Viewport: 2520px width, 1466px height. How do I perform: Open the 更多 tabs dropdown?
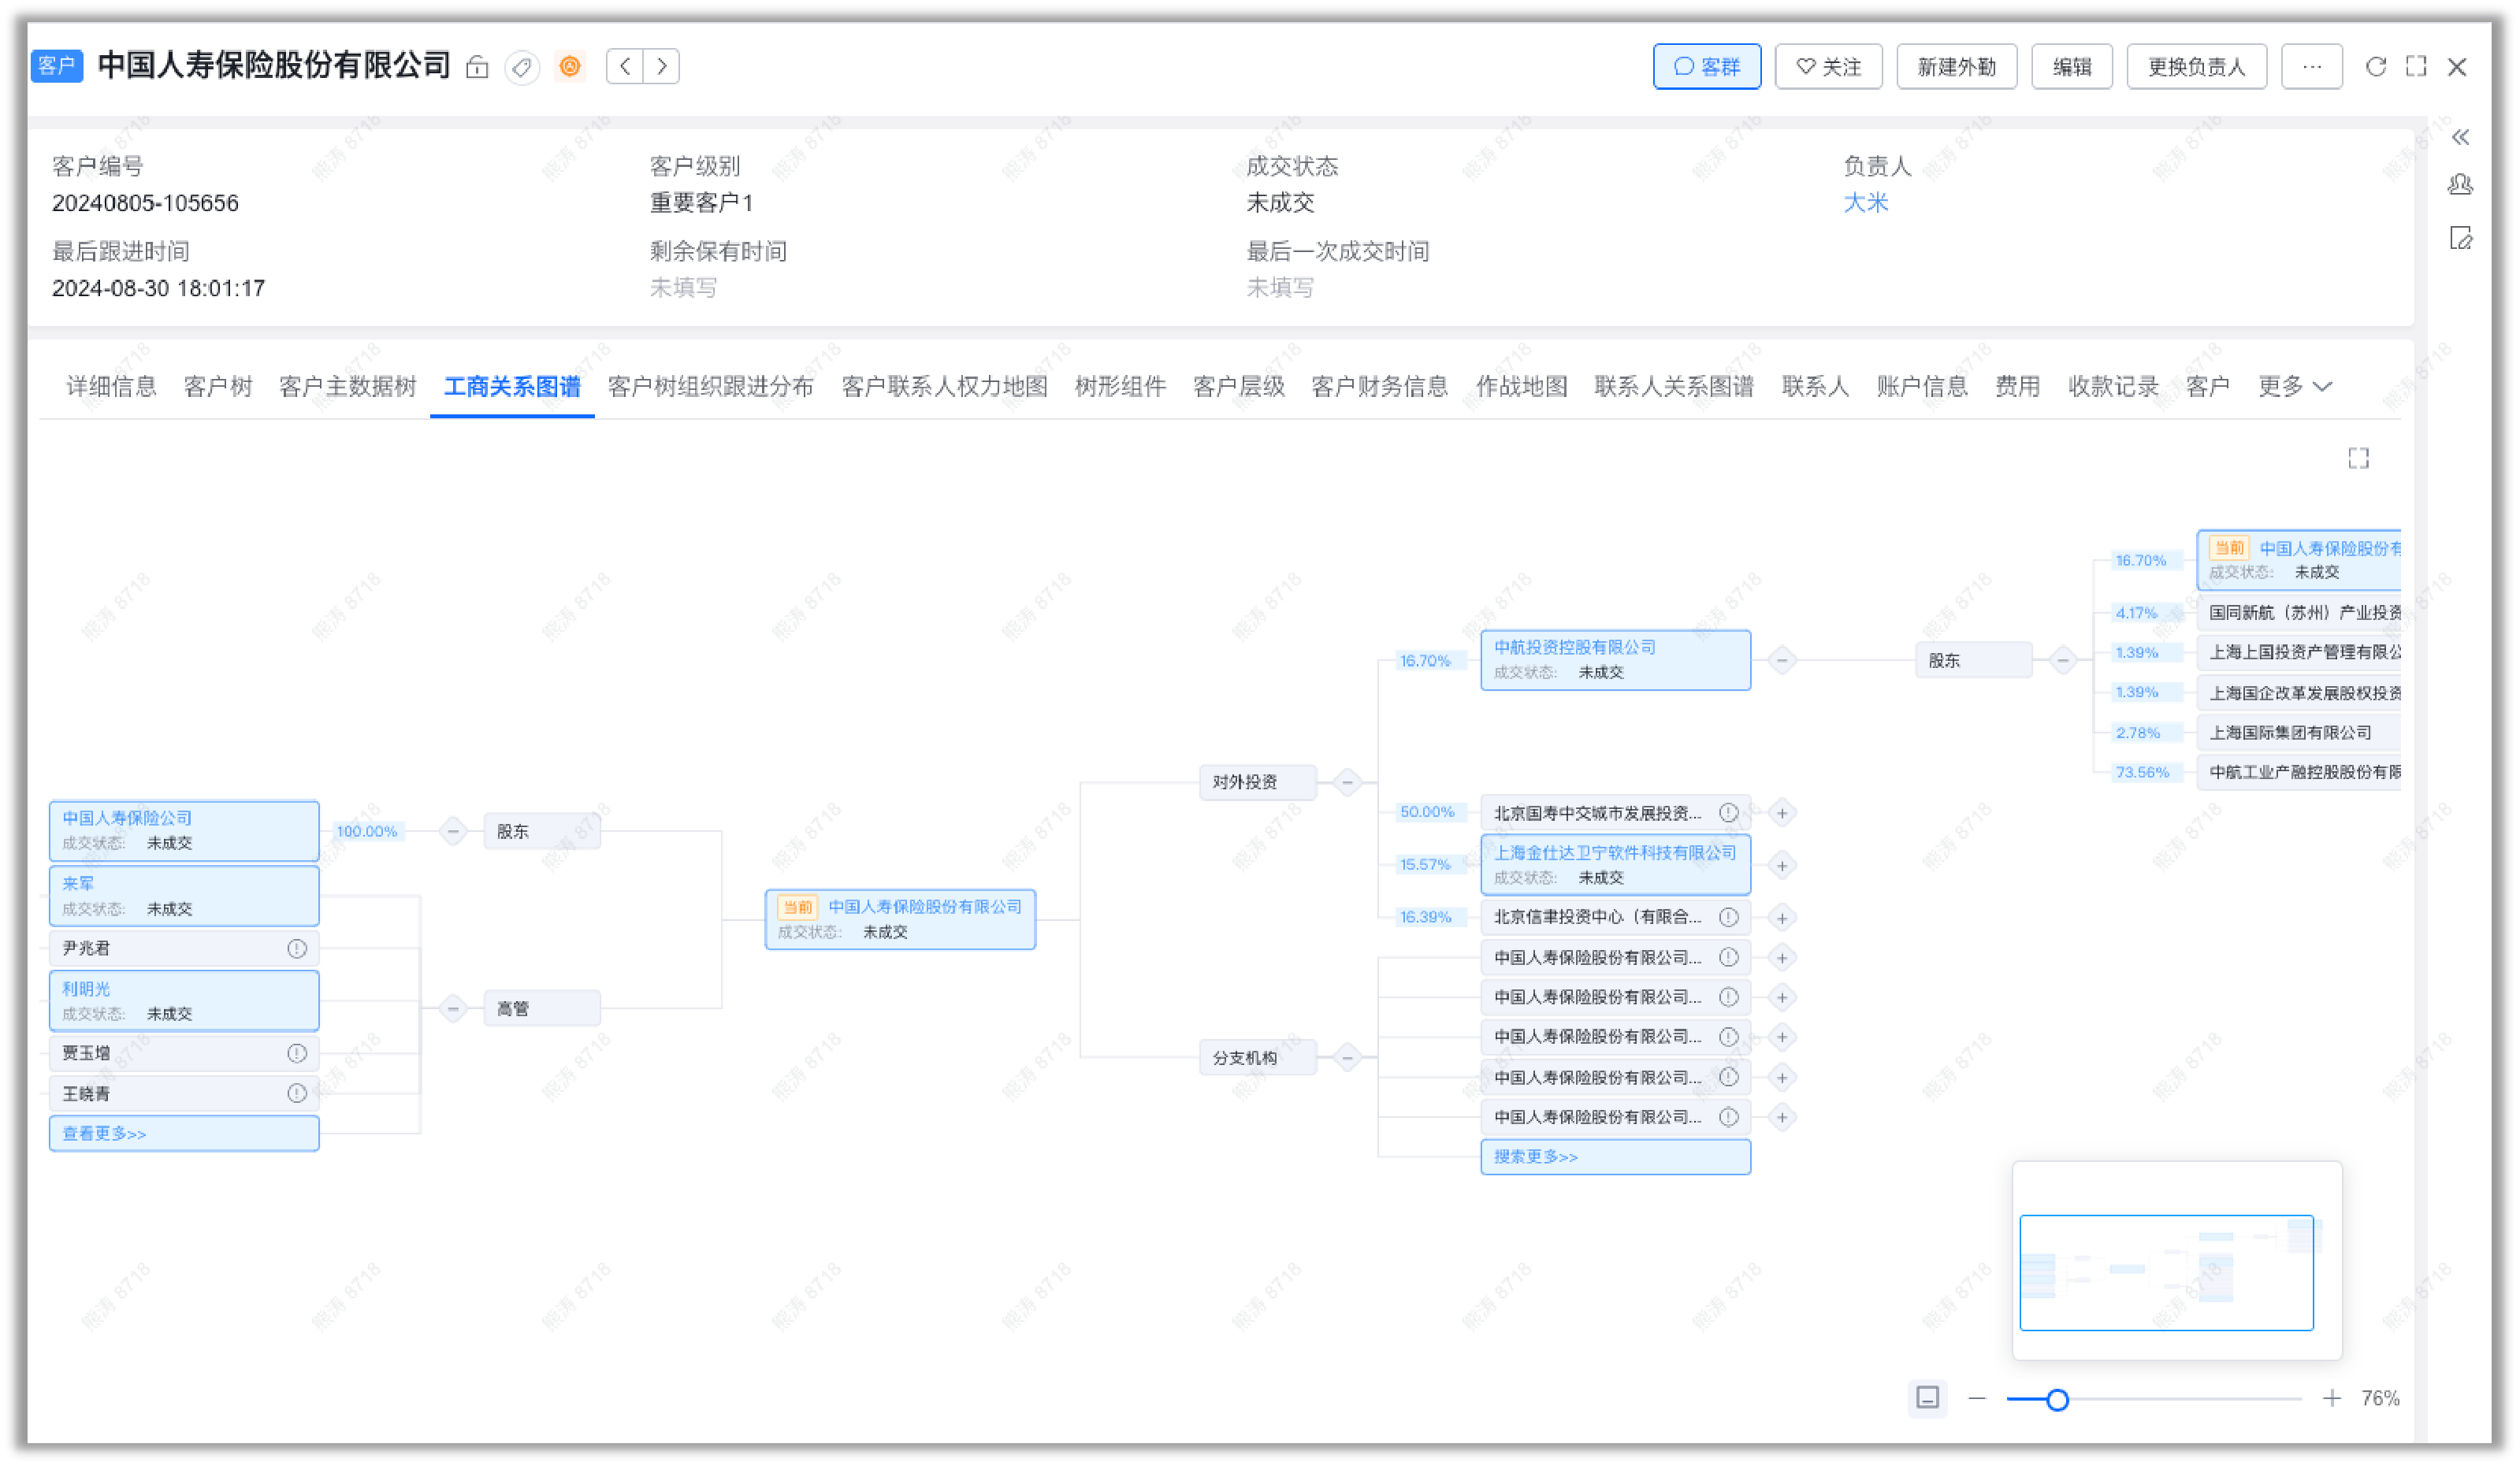point(2295,386)
